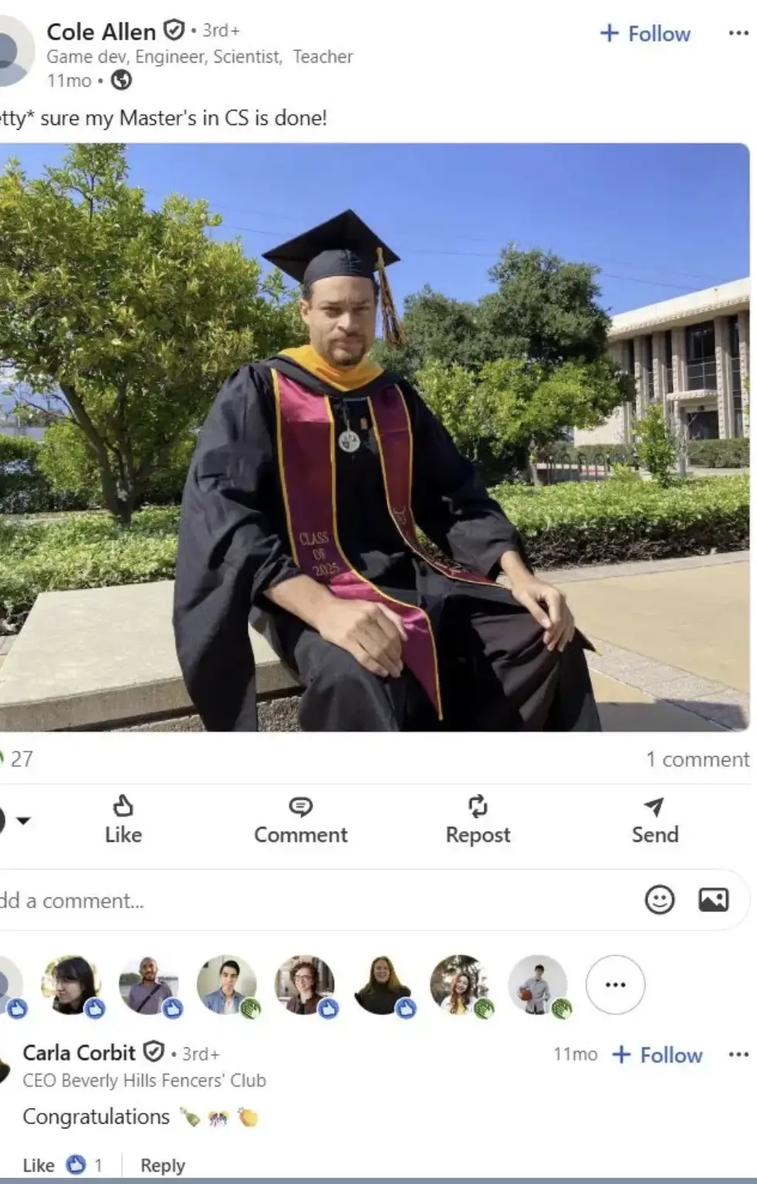This screenshot has width=757, height=1184.
Task: Follow Cole Allen
Action: coord(645,33)
